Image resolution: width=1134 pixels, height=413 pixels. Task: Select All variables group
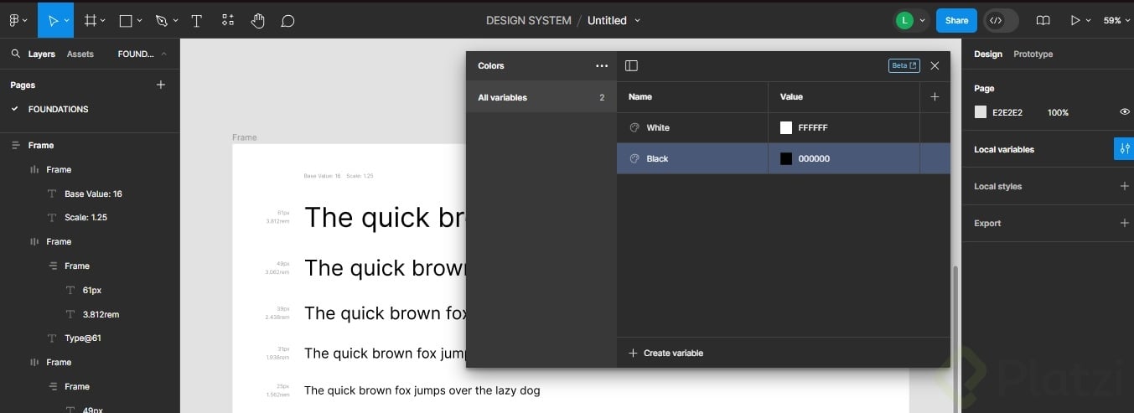tap(541, 97)
